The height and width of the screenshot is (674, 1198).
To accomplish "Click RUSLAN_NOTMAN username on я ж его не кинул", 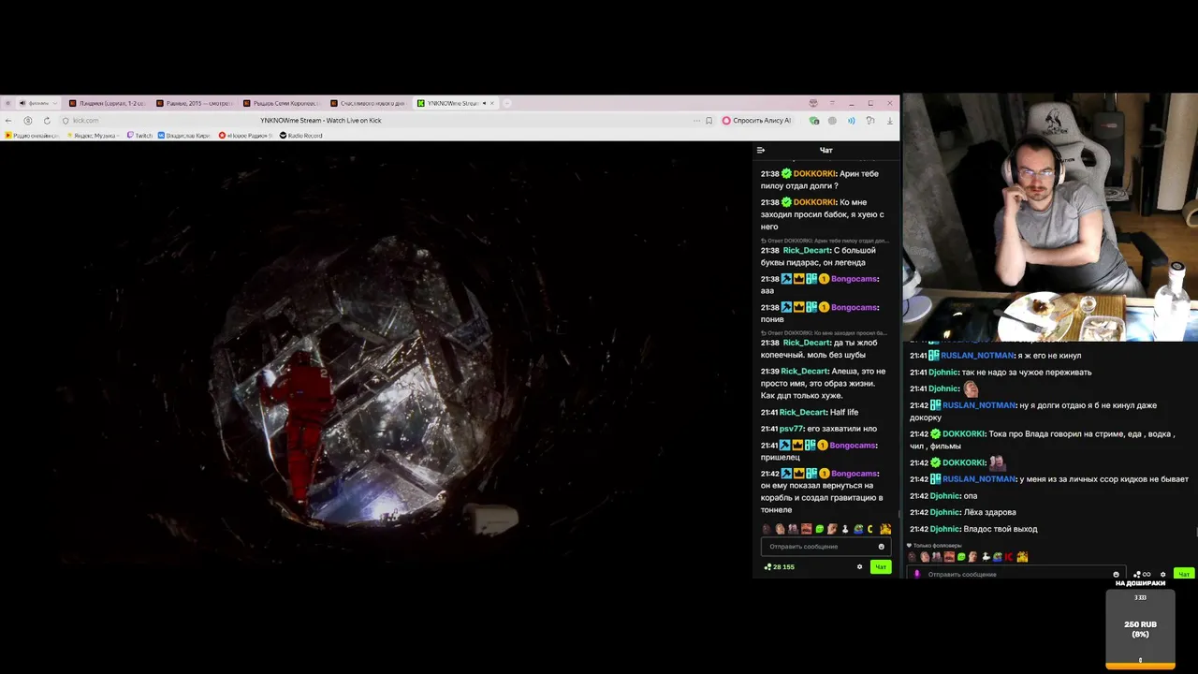I will tap(978, 356).
